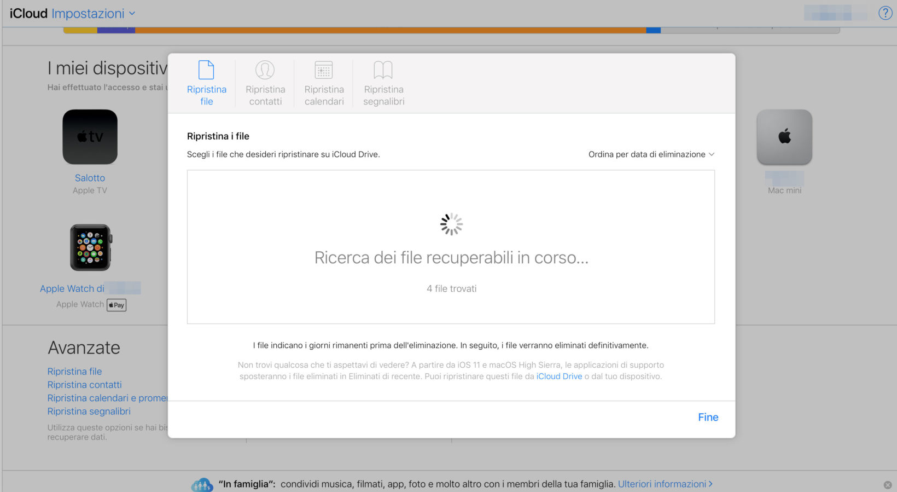Click the blurred account name in the header

[835, 13]
